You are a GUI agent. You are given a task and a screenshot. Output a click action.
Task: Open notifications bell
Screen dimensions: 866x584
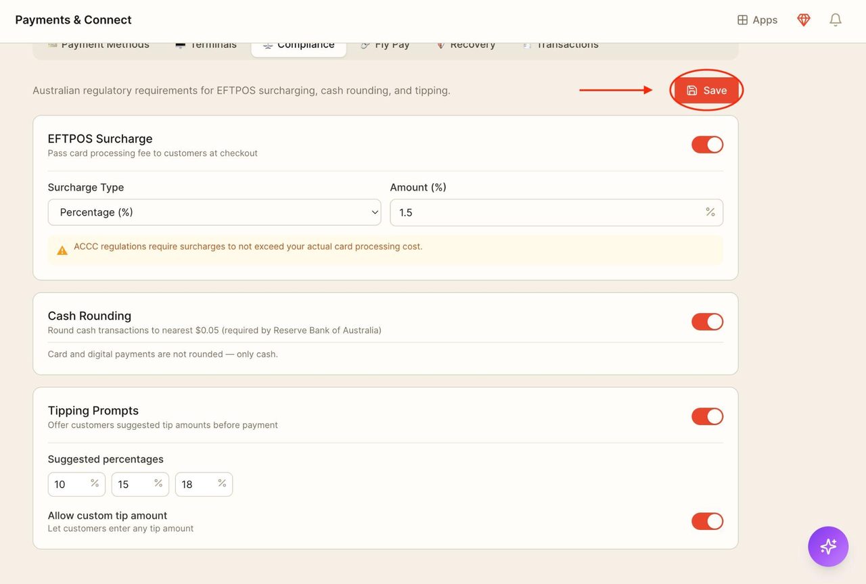click(836, 20)
